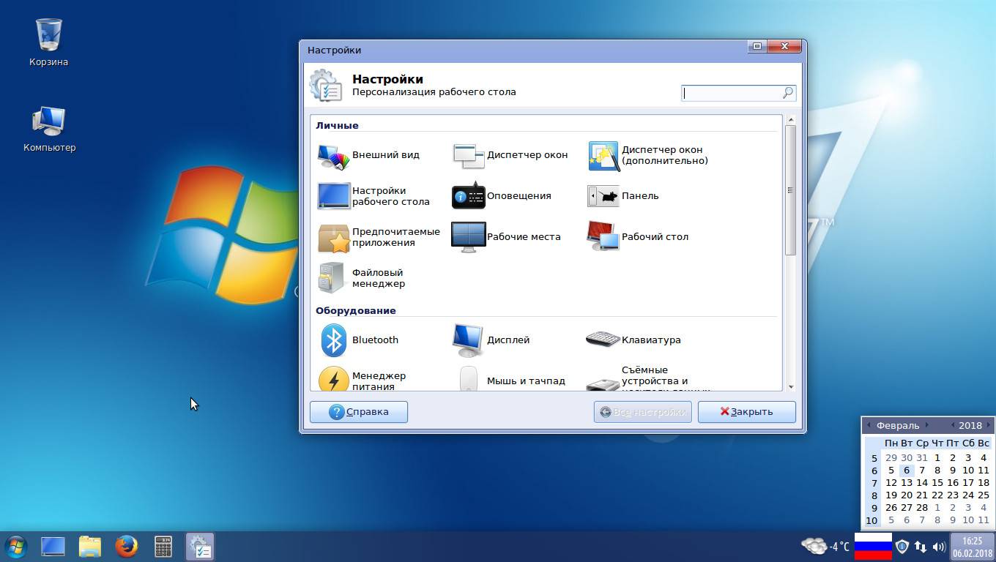Open Панель settings item
996x562 pixels.
tap(624, 196)
